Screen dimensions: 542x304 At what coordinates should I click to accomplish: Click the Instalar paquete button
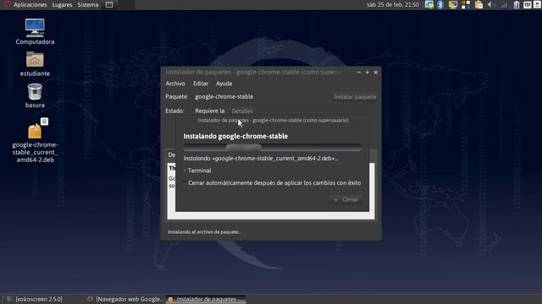(x=355, y=97)
